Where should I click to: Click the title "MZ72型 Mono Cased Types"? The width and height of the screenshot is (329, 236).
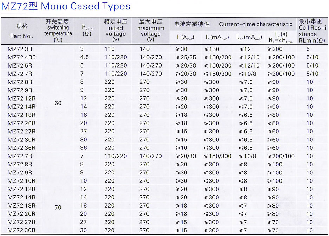66,6
